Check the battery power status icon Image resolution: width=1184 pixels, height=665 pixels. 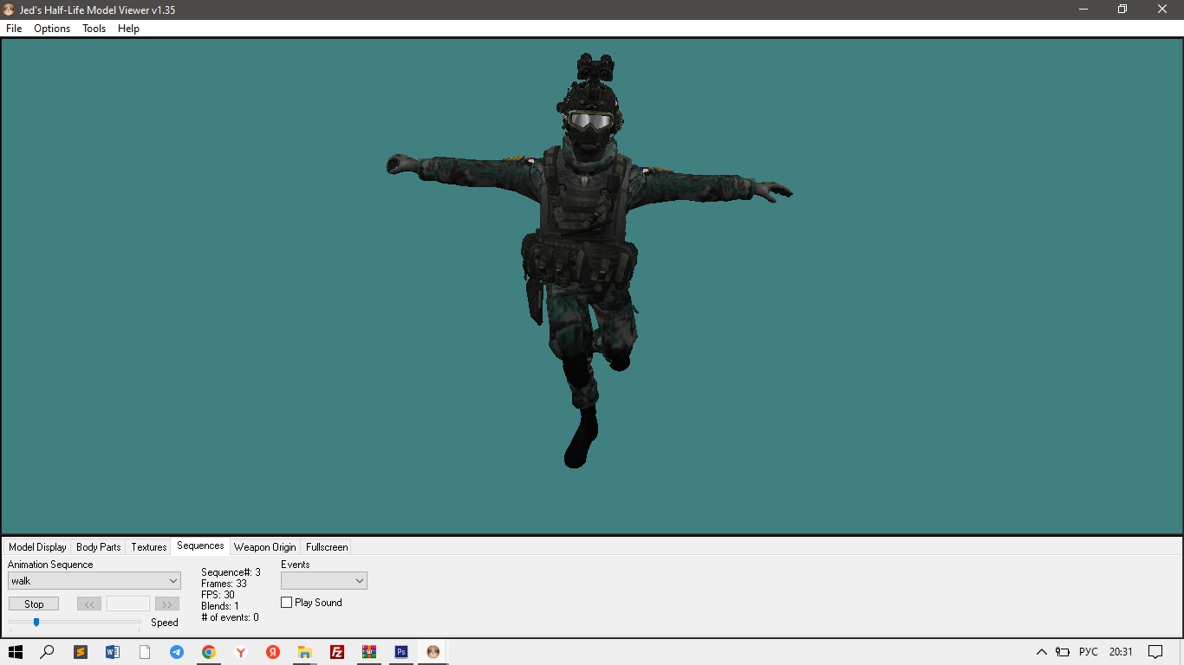[1063, 652]
